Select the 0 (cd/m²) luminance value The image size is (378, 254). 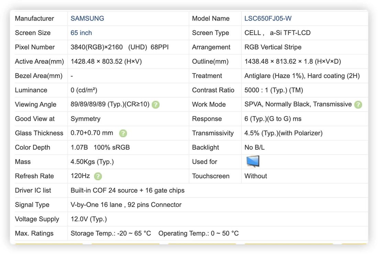pyautogui.click(x=84, y=90)
